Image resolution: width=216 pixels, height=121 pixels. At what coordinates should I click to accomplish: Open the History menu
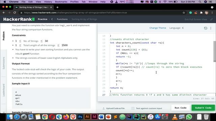tap(48, 2)
